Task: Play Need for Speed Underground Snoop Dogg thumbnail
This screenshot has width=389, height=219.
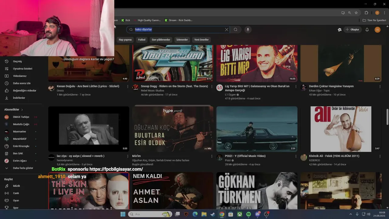Action: (173, 63)
